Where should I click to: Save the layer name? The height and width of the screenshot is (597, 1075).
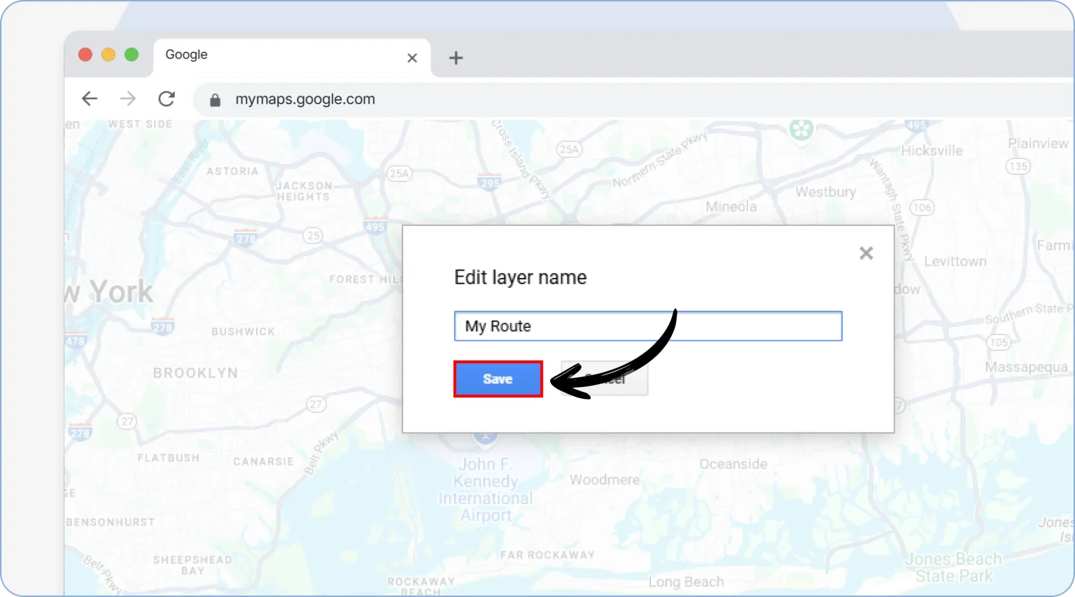(498, 379)
